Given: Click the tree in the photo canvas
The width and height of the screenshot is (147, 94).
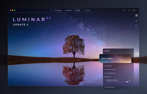Looking at the screenshot, I should click(74, 46).
